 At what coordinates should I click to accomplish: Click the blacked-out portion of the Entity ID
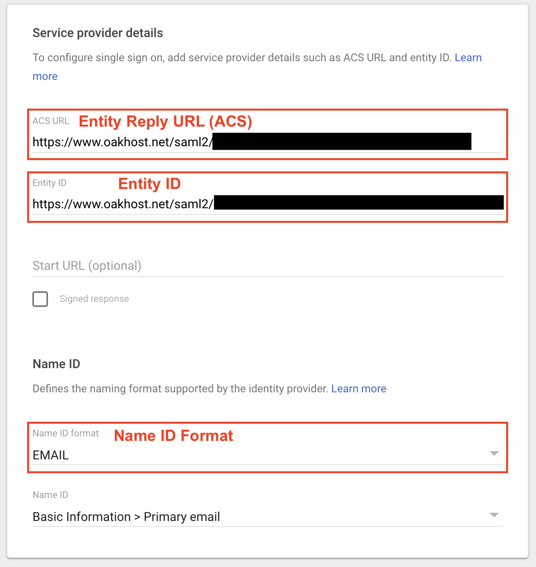[359, 203]
